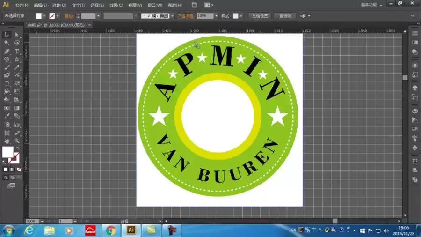
Task: Open the Artboards panel icon
Action: pyautogui.click(x=414, y=97)
